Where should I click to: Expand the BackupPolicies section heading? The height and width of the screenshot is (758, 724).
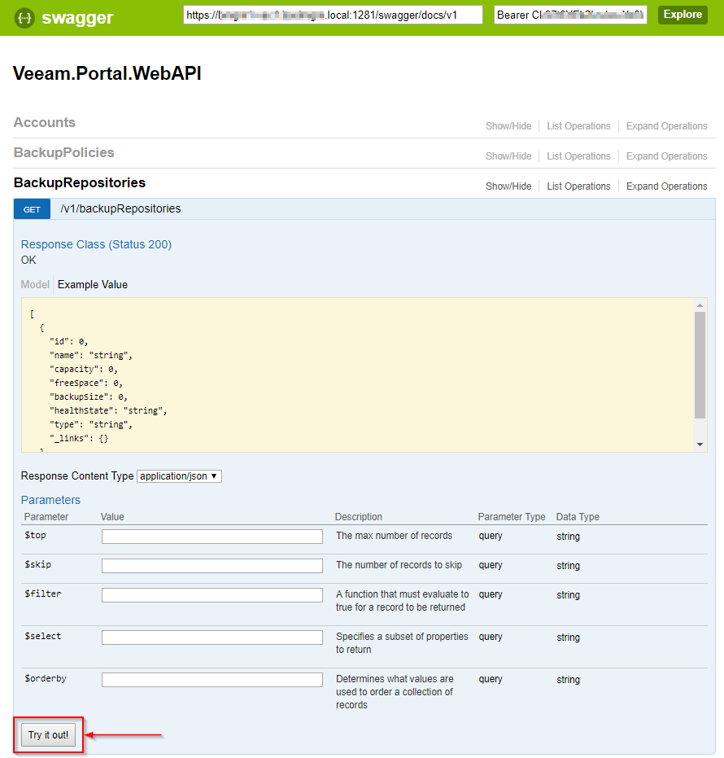63,152
